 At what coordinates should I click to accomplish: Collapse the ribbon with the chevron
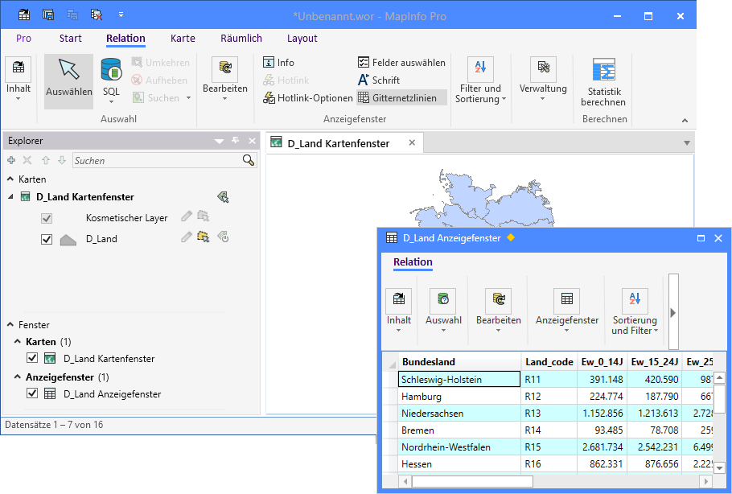pos(685,121)
